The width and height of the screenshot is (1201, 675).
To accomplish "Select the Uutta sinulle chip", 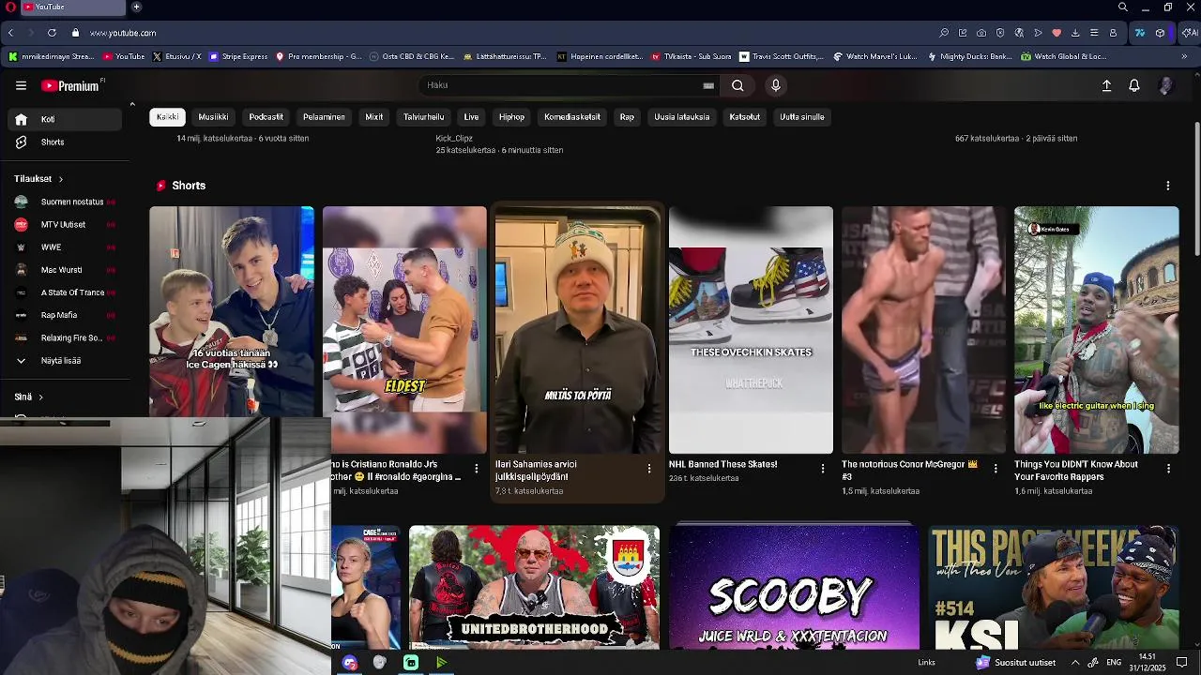I will (x=801, y=117).
